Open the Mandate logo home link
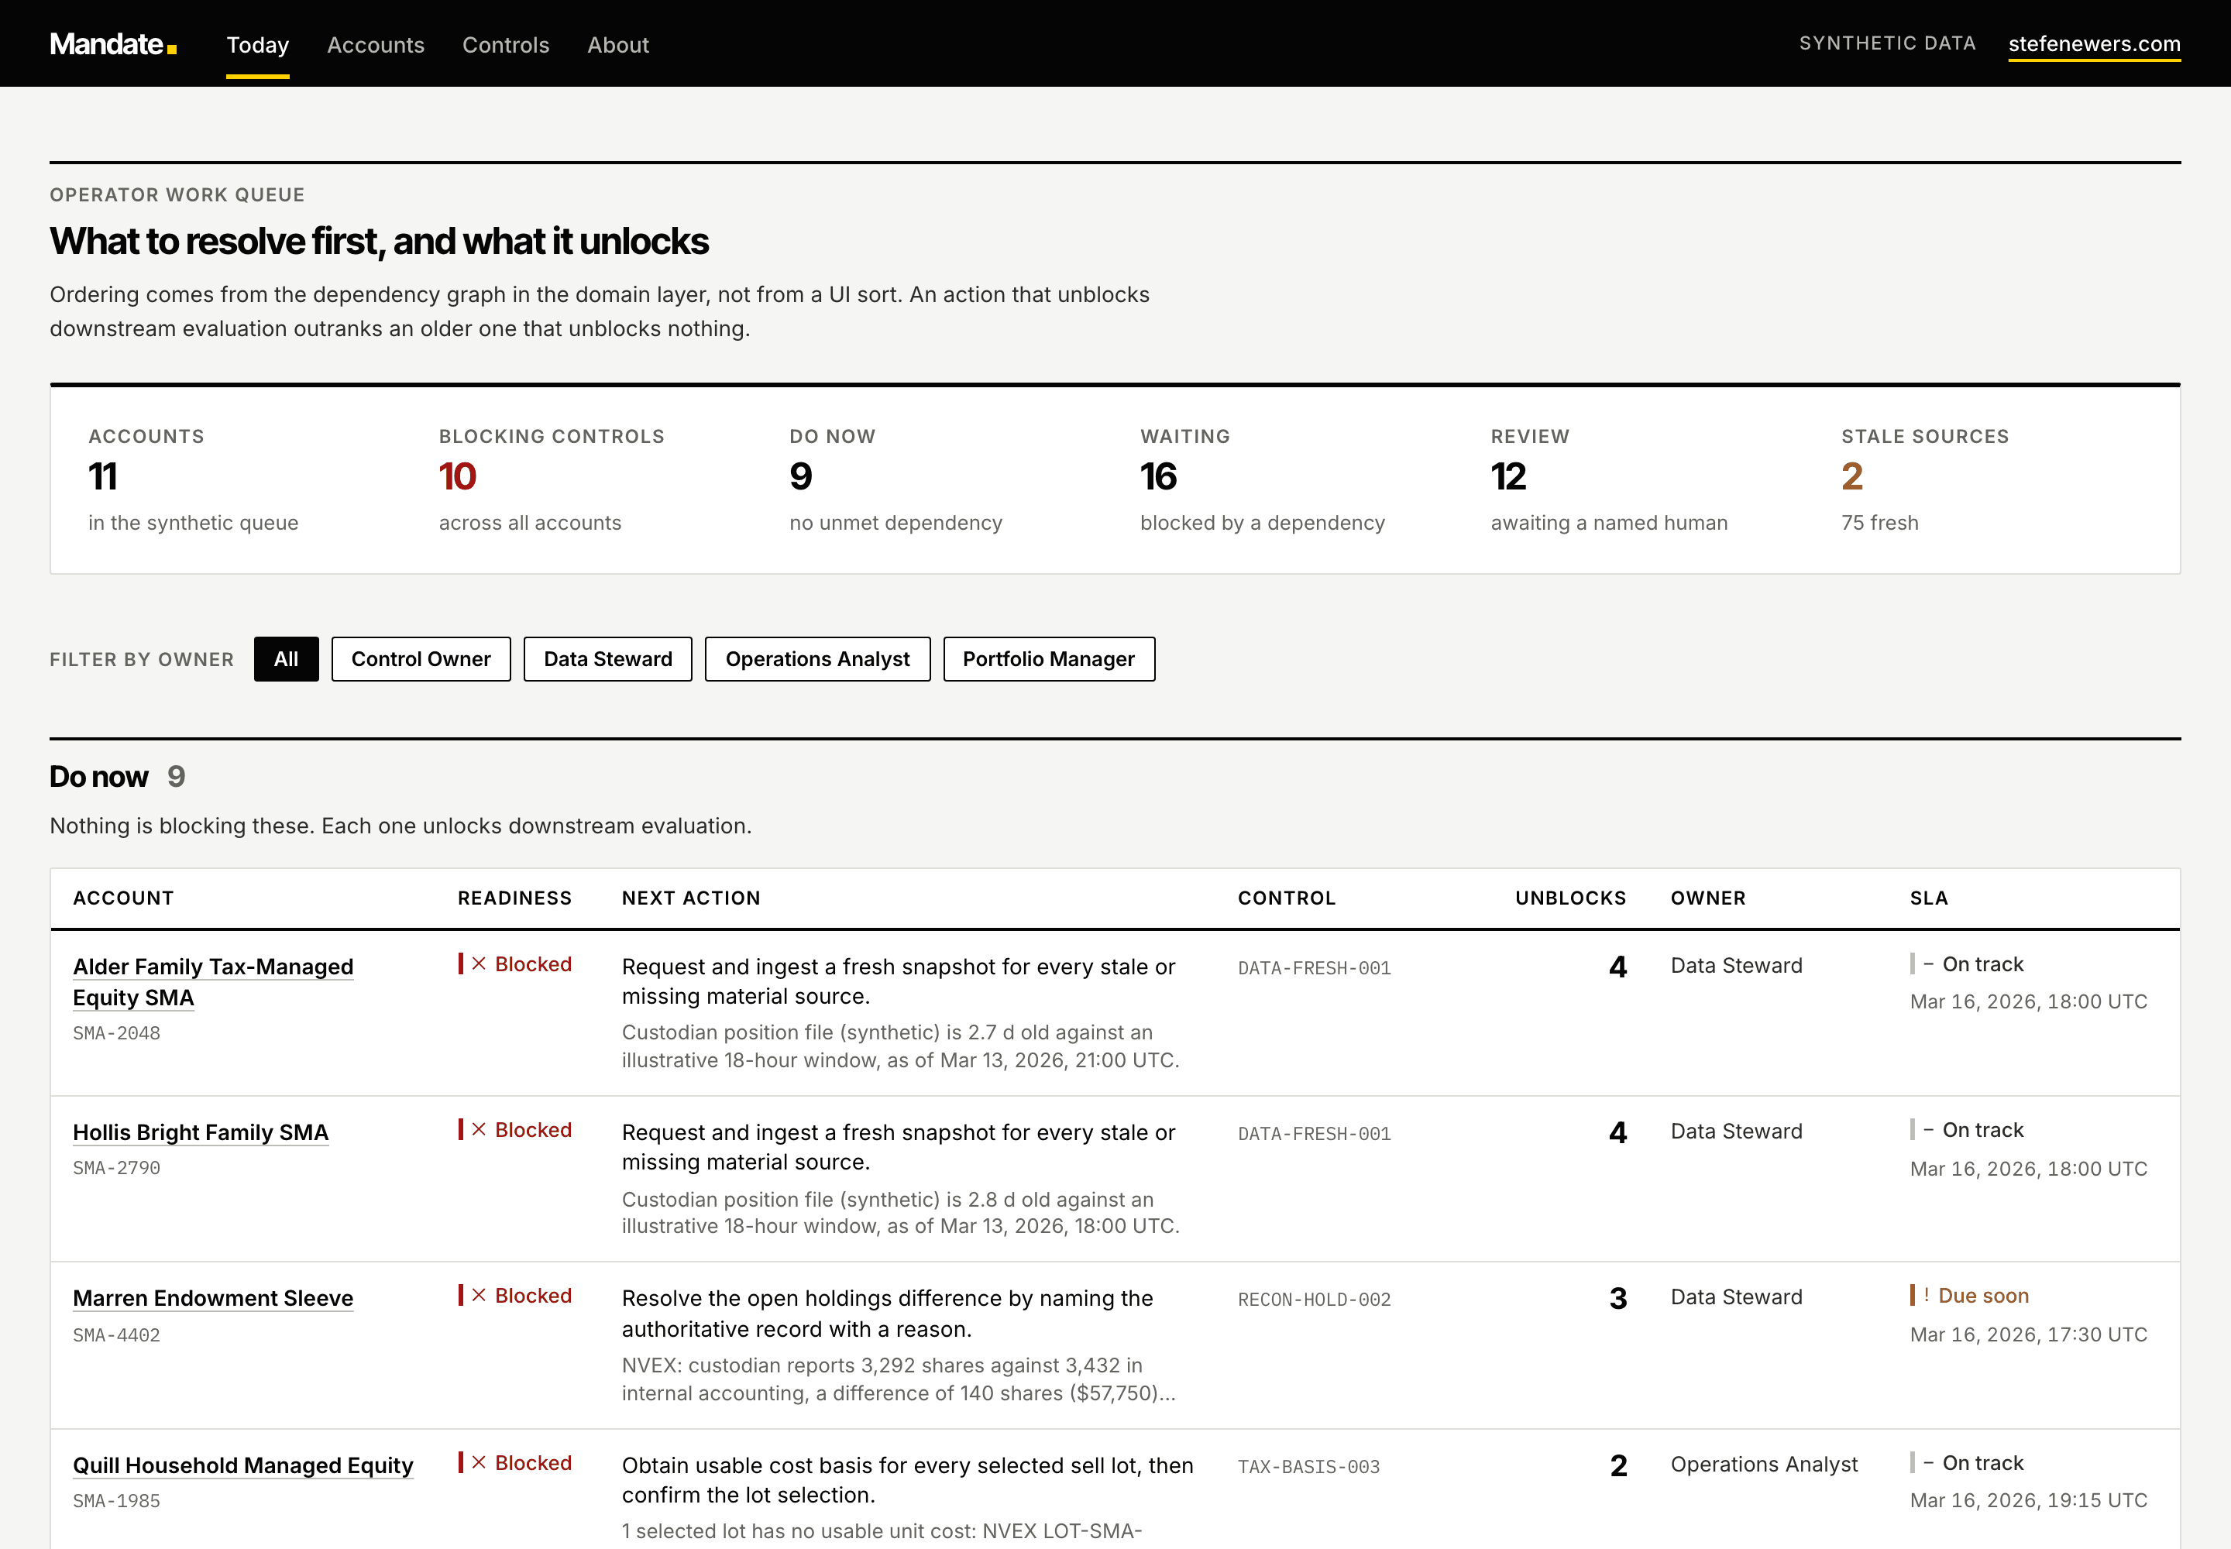Image resolution: width=2231 pixels, height=1549 pixels. pos(112,43)
